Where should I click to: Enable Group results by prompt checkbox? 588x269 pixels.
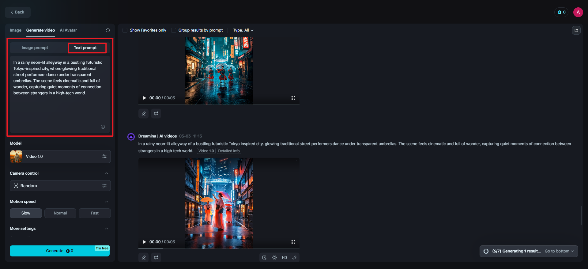tap(174, 30)
